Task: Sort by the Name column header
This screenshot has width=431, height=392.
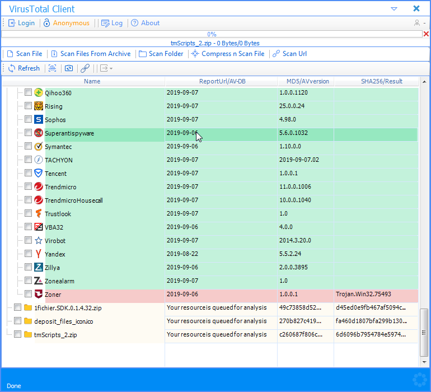Action: (x=83, y=81)
